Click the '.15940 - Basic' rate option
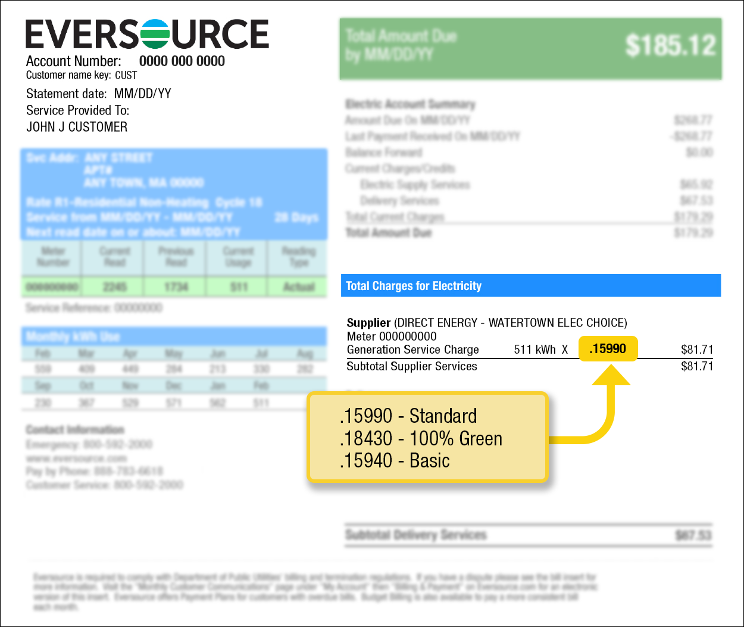Screen dimensions: 744x627 [x=395, y=460]
